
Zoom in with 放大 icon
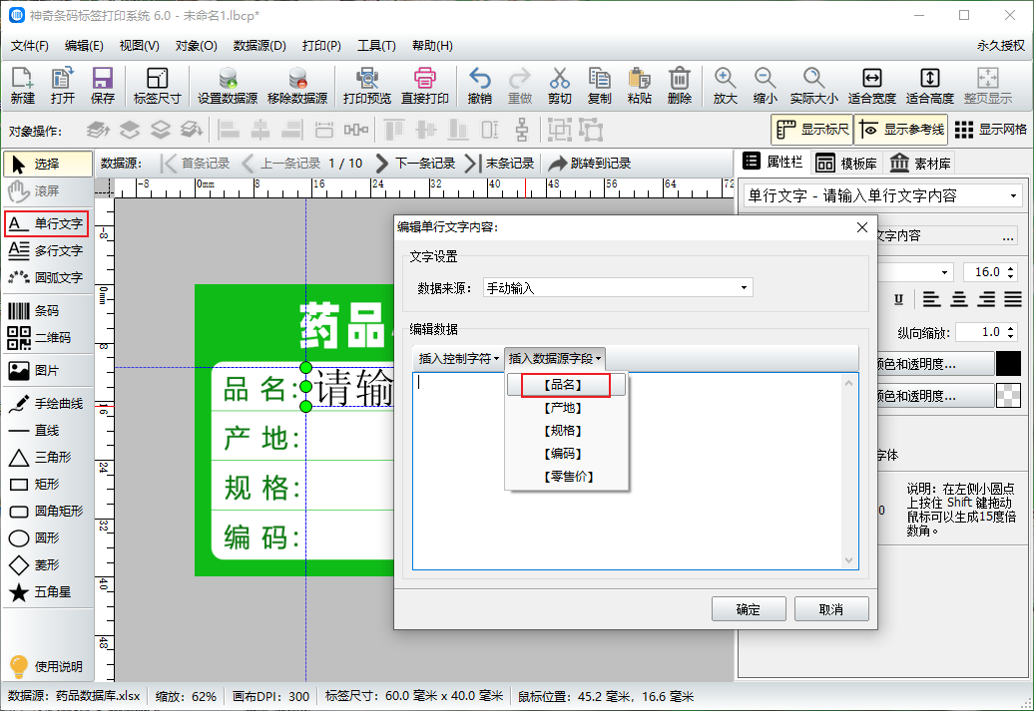[725, 86]
